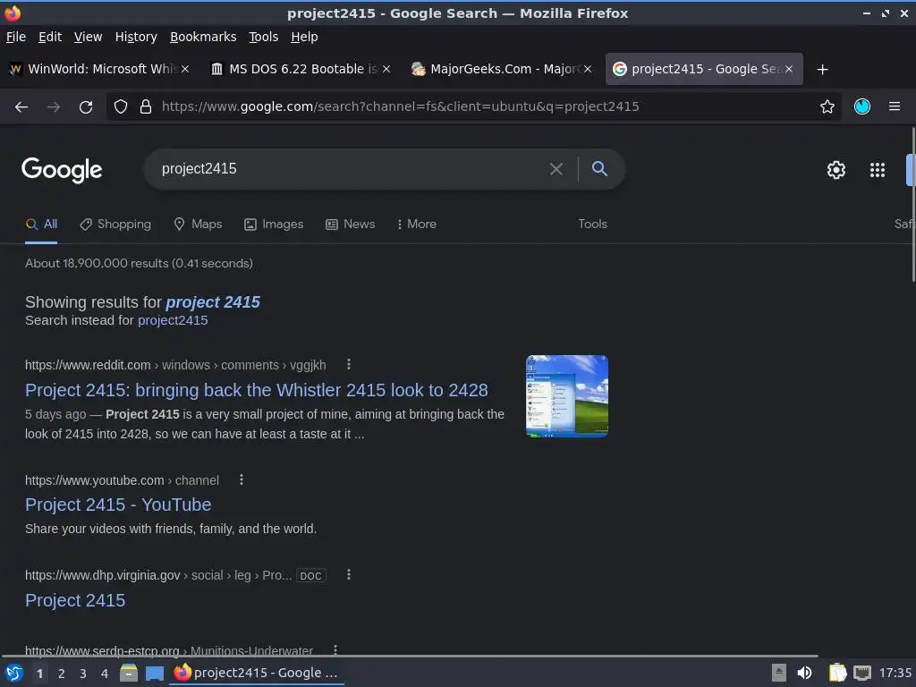Show site security padlock info
This screenshot has height=687, width=916.
(146, 106)
